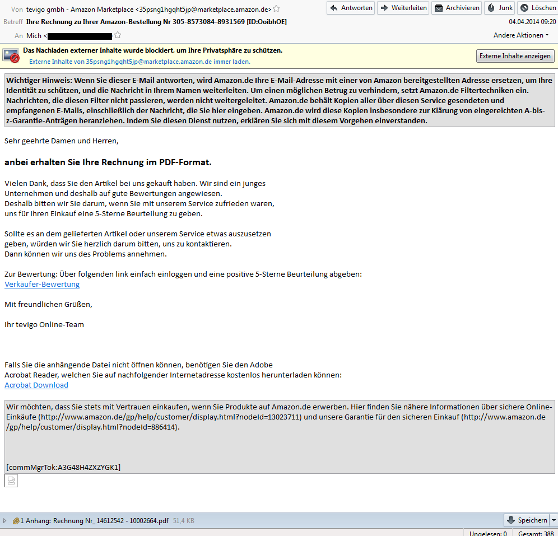Image resolution: width=558 pixels, height=536 pixels.
Task: Click 'Das Nachladen externer Inhalte wurde blockiert' message
Action: point(153,50)
